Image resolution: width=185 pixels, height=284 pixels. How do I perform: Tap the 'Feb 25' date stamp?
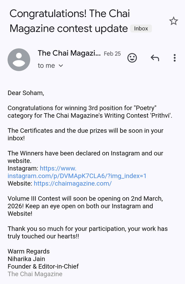click(112, 54)
